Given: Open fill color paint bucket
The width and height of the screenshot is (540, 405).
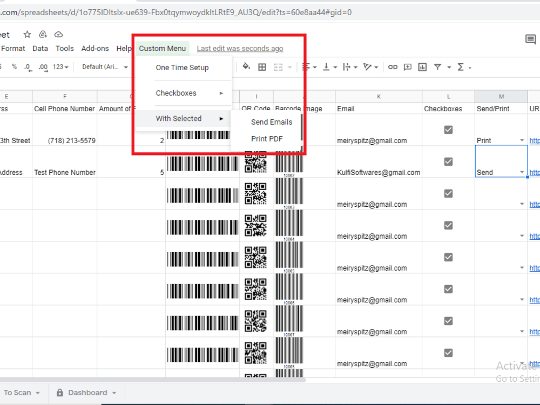Looking at the screenshot, I should (x=246, y=66).
